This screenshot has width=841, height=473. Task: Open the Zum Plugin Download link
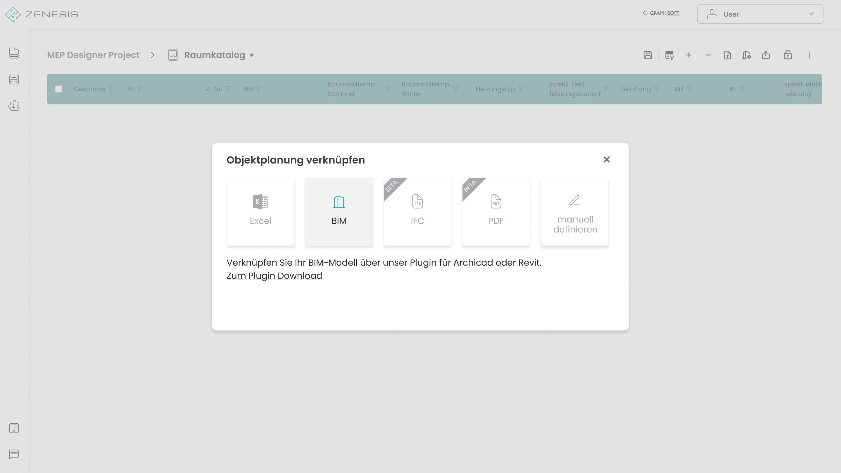(x=274, y=276)
